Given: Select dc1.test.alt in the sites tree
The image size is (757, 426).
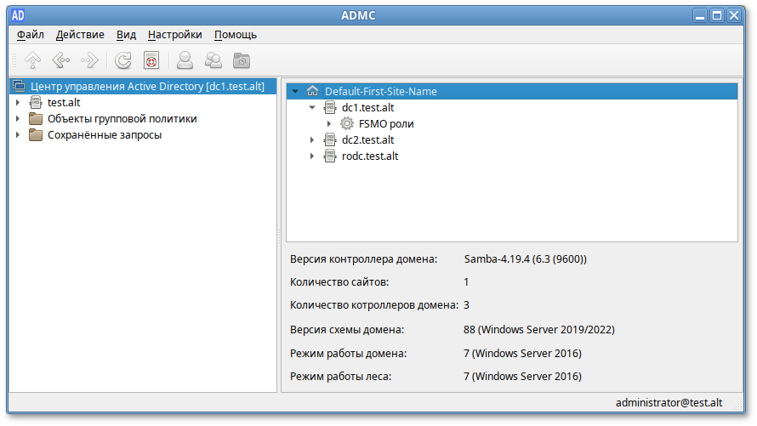Looking at the screenshot, I should point(368,108).
